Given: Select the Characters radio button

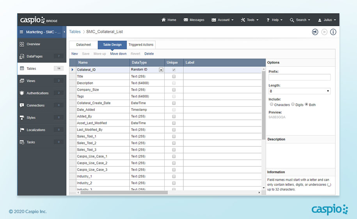Looking at the screenshot, I should 272,105.
